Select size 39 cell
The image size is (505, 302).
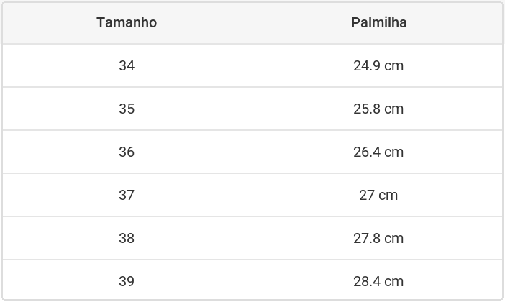coord(127,281)
